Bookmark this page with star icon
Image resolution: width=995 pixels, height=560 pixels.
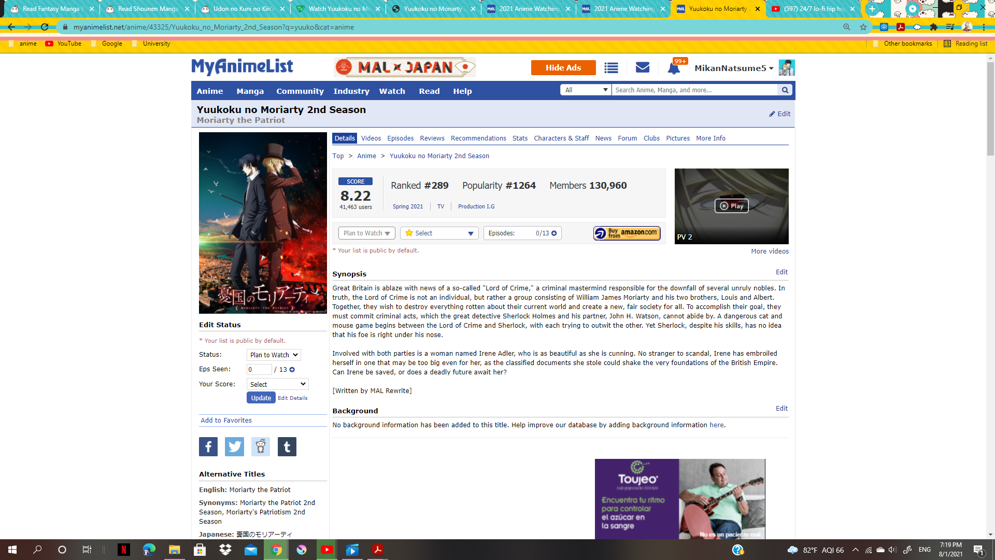pyautogui.click(x=863, y=27)
